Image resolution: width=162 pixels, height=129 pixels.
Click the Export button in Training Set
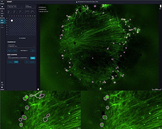click(9, 51)
